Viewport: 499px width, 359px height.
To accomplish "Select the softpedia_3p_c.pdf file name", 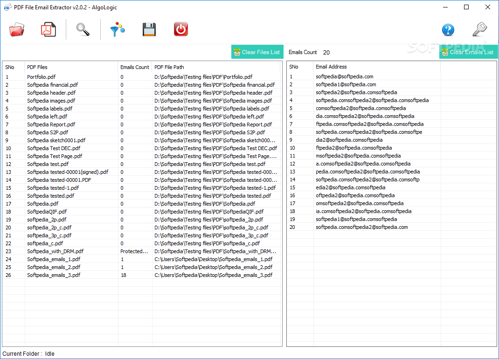I will coord(49,236).
